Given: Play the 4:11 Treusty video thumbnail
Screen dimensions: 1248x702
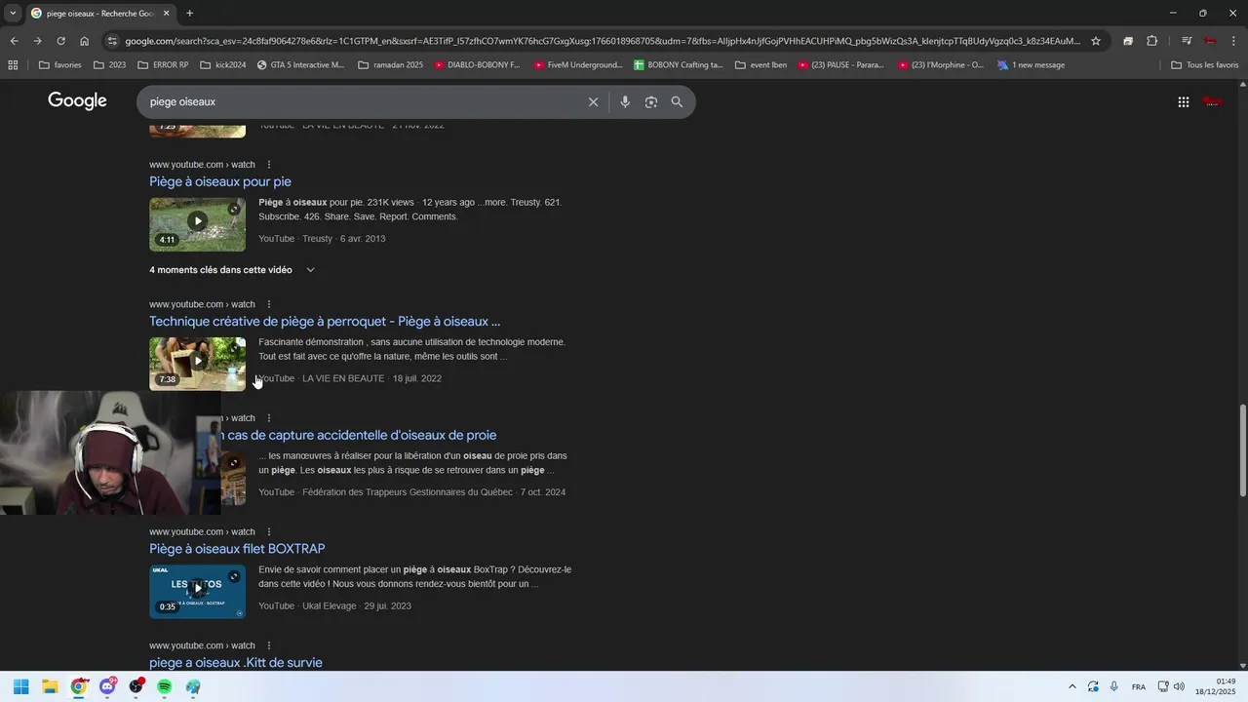Looking at the screenshot, I should click(x=197, y=224).
